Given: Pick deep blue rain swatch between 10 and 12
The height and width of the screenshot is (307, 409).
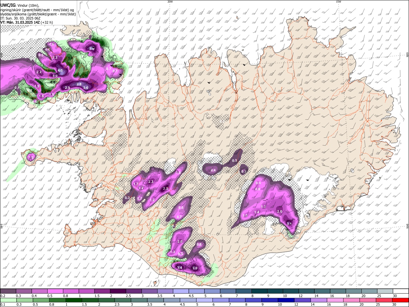Looking at the screenshot, I should [x=286, y=300].
